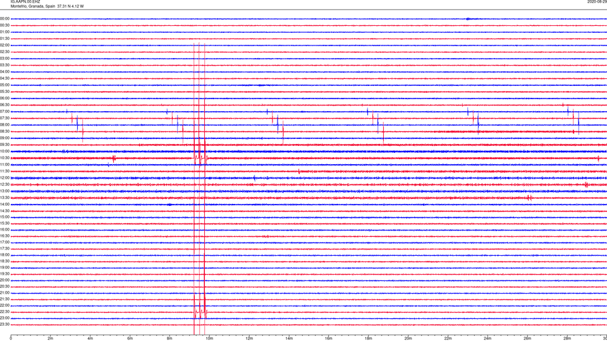Click the 19:30 time label

click(x=4, y=273)
